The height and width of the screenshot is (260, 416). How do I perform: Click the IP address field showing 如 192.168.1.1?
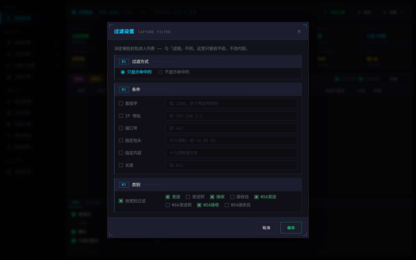click(x=231, y=116)
